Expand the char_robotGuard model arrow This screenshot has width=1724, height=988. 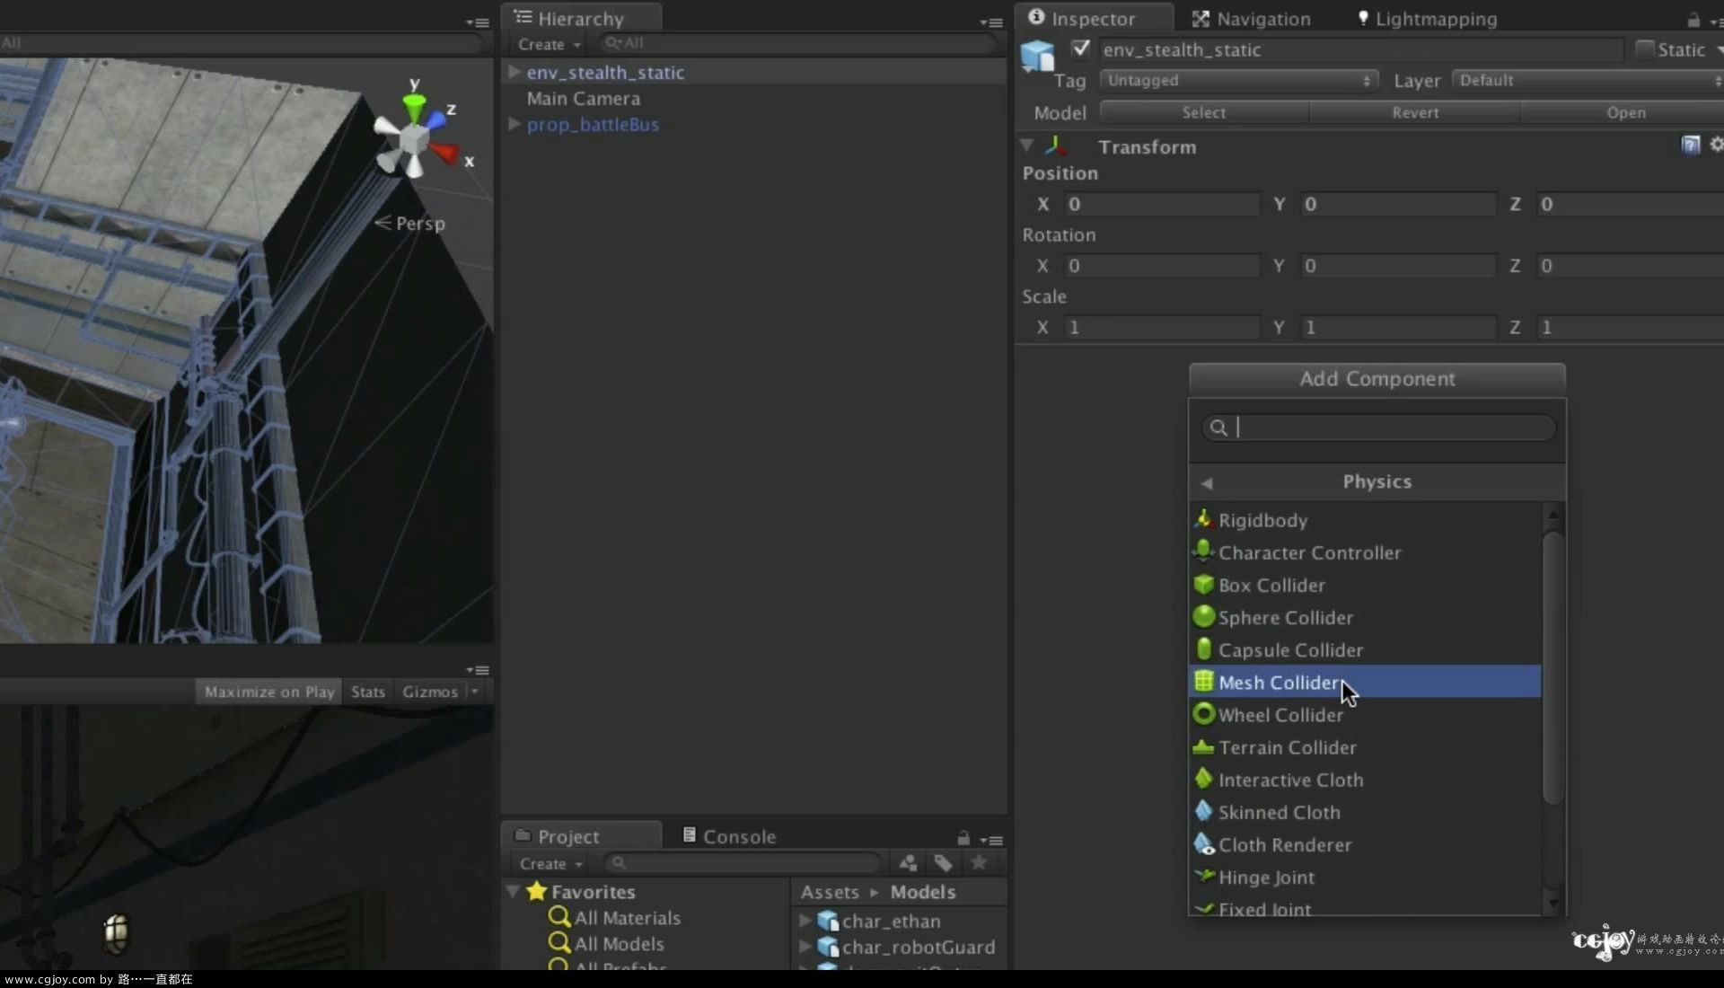(805, 946)
